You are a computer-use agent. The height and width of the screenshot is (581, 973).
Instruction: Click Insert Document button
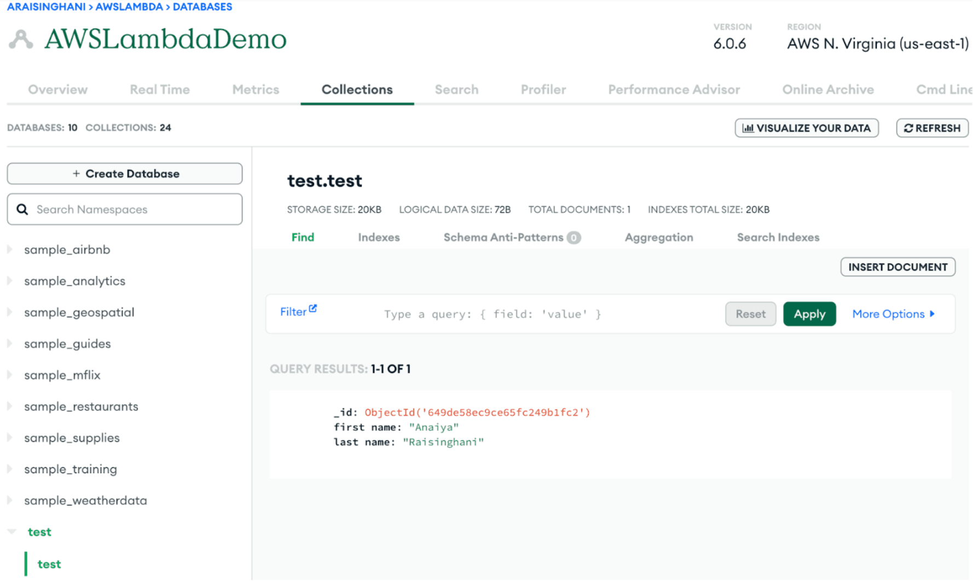897,267
